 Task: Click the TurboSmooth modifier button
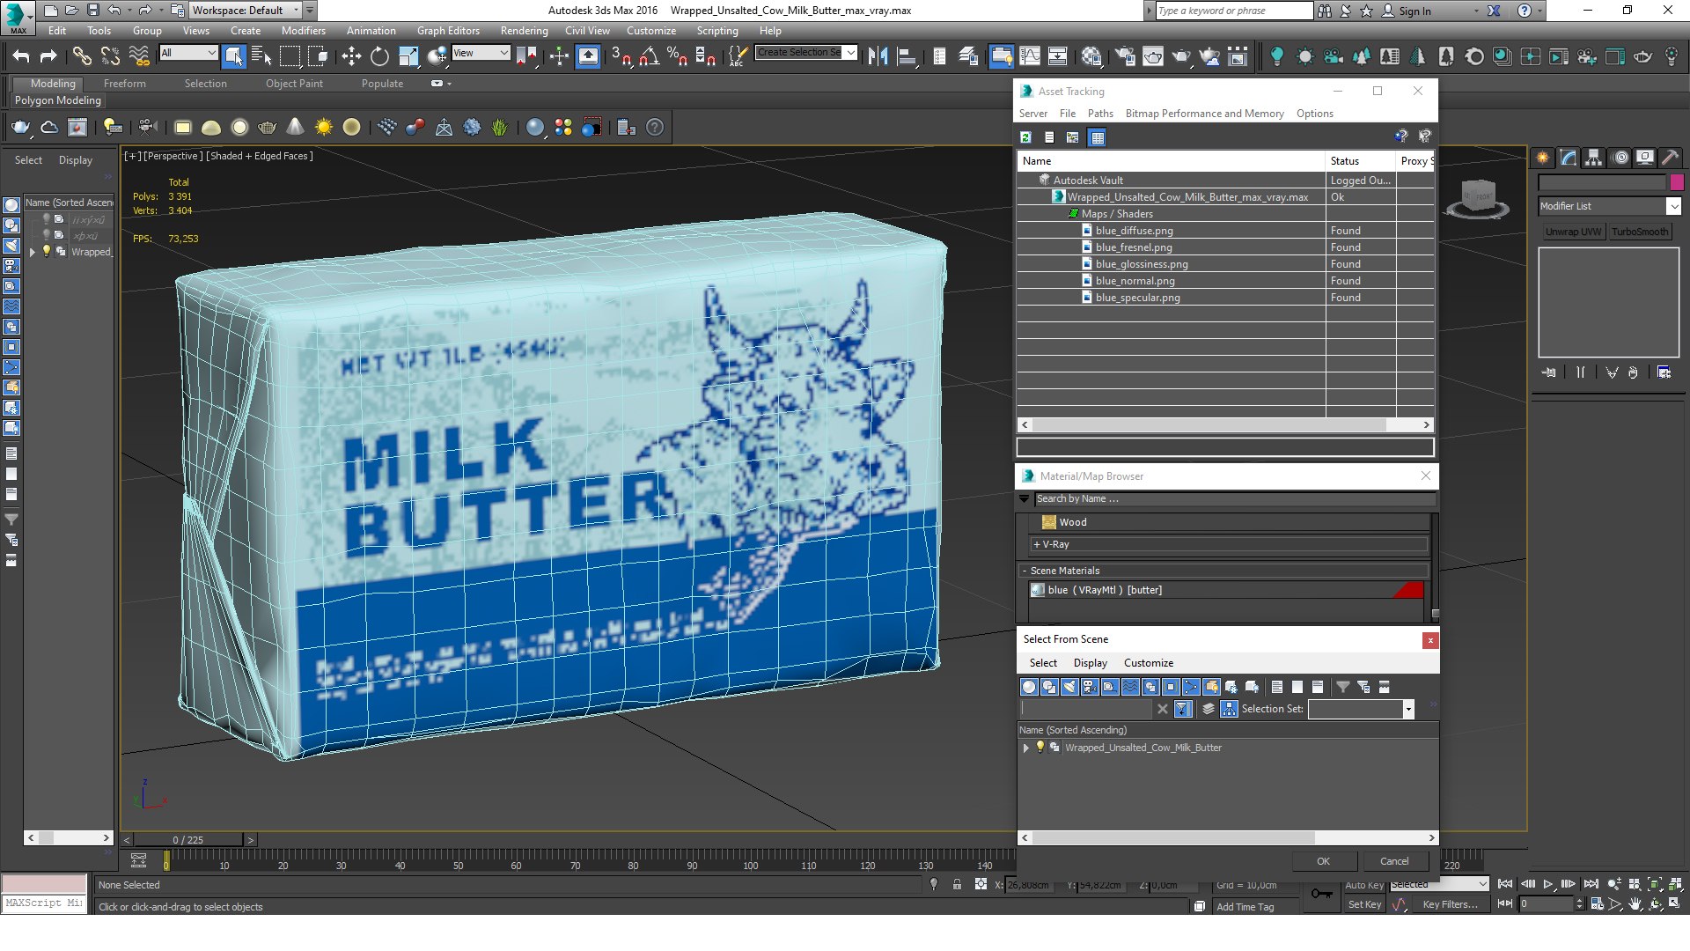click(1640, 232)
